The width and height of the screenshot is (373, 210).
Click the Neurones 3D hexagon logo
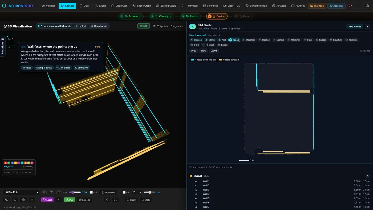click(x=4, y=6)
